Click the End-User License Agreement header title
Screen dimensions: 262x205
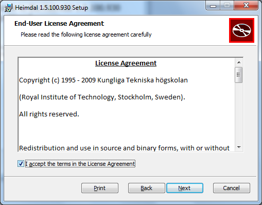click(59, 24)
